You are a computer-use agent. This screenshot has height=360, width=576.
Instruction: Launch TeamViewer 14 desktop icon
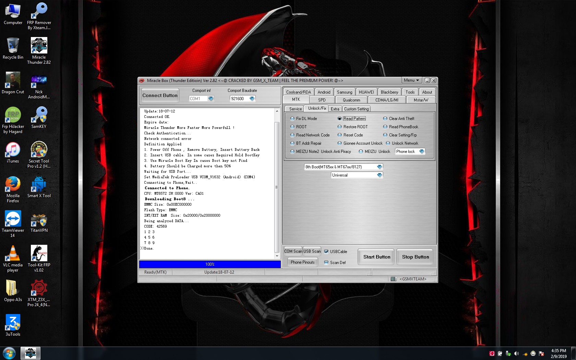13,224
